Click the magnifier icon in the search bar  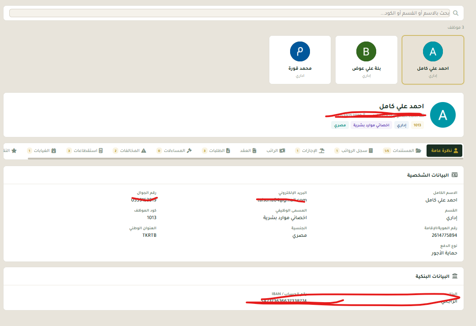456,13
